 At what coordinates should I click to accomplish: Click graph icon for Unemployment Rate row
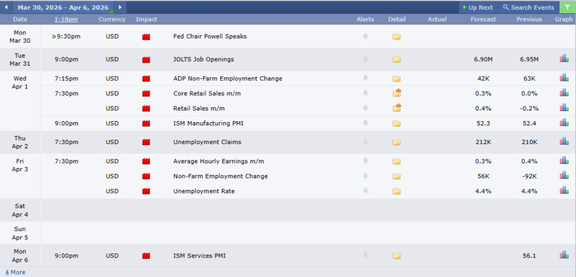pyautogui.click(x=564, y=191)
